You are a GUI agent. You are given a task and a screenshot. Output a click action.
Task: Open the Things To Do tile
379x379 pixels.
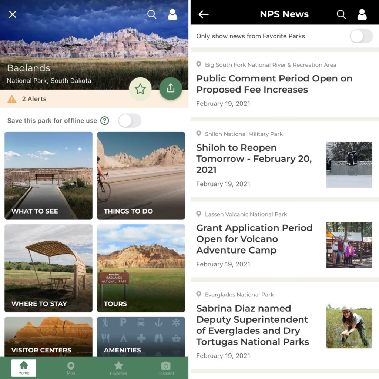[141, 175]
